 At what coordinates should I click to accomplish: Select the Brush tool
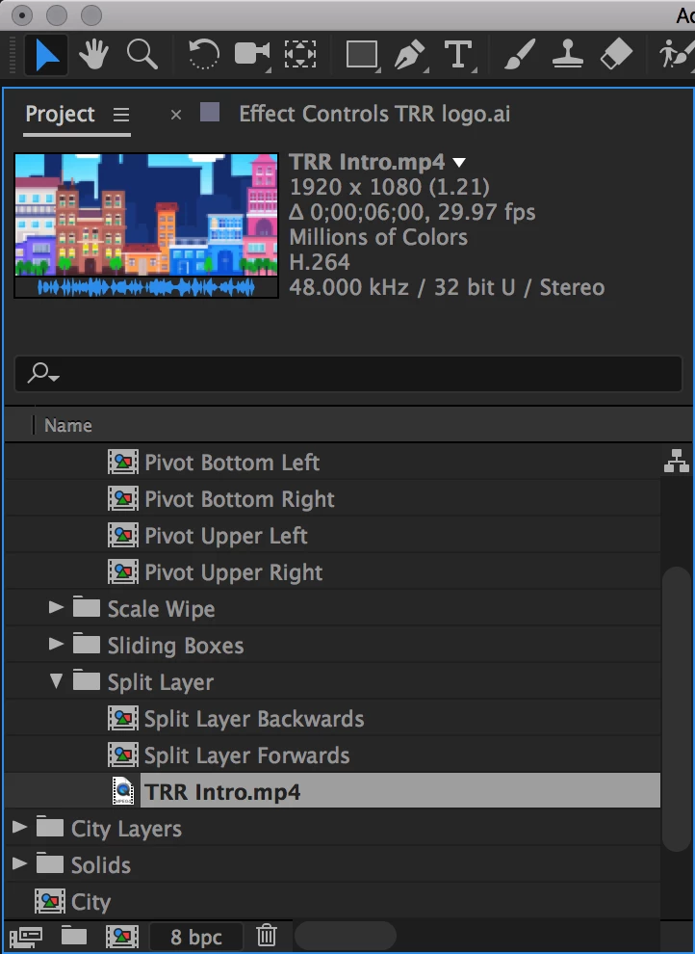coord(520,55)
